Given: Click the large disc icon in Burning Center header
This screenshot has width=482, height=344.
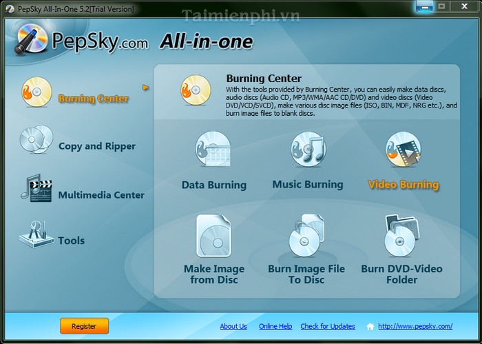Looking at the screenshot, I should [x=196, y=90].
